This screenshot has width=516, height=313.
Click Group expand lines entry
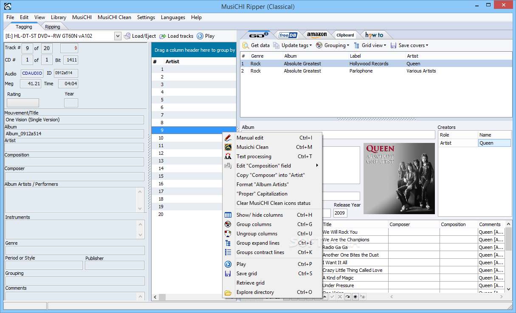pyautogui.click(x=272, y=243)
